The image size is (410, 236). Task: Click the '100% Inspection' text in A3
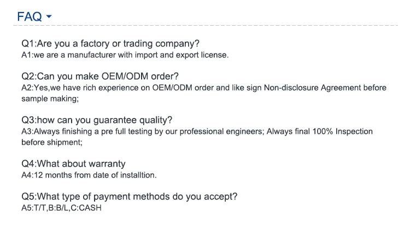[x=347, y=131]
